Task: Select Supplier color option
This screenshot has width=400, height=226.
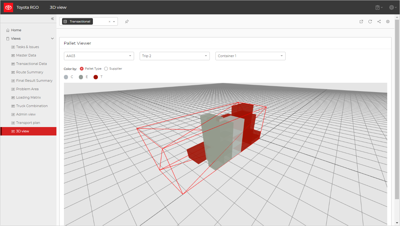Action: [x=106, y=69]
